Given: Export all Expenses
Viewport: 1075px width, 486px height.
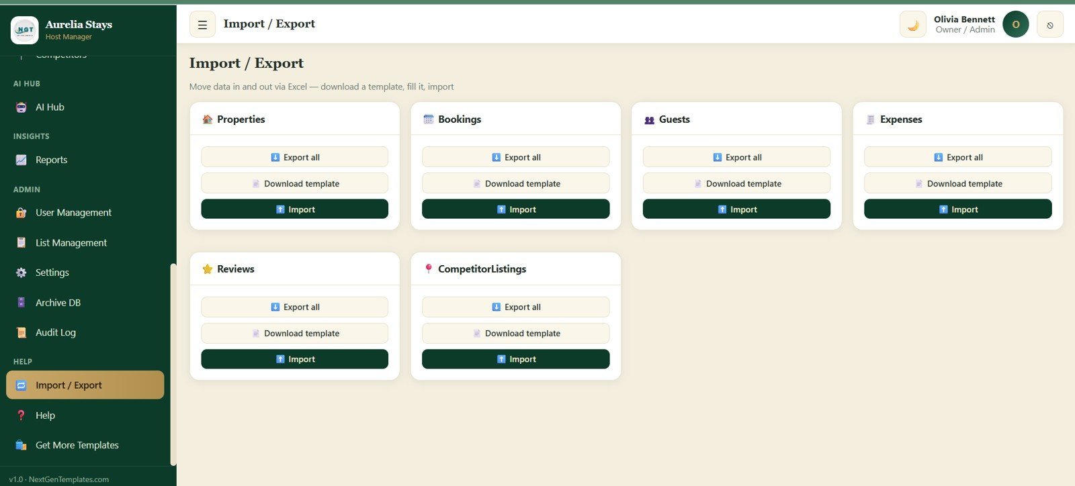Looking at the screenshot, I should [958, 157].
